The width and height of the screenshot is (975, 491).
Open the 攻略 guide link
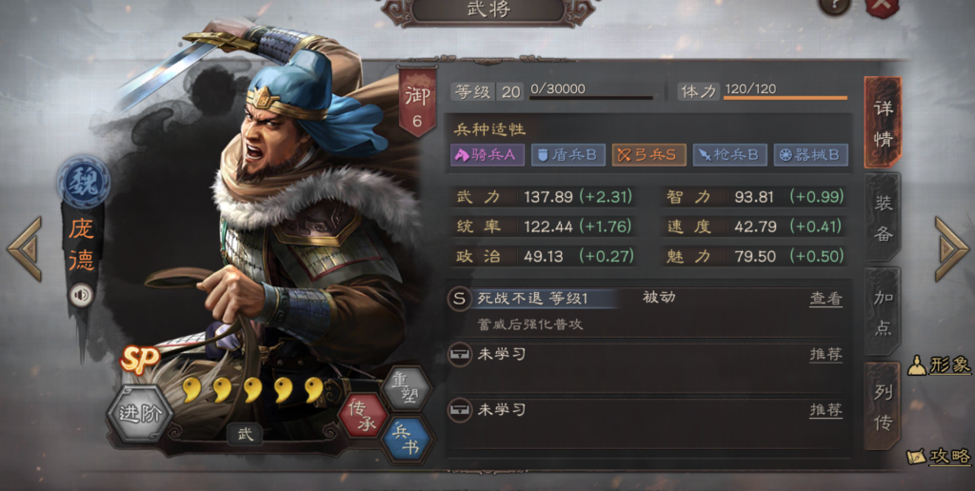pyautogui.click(x=940, y=457)
